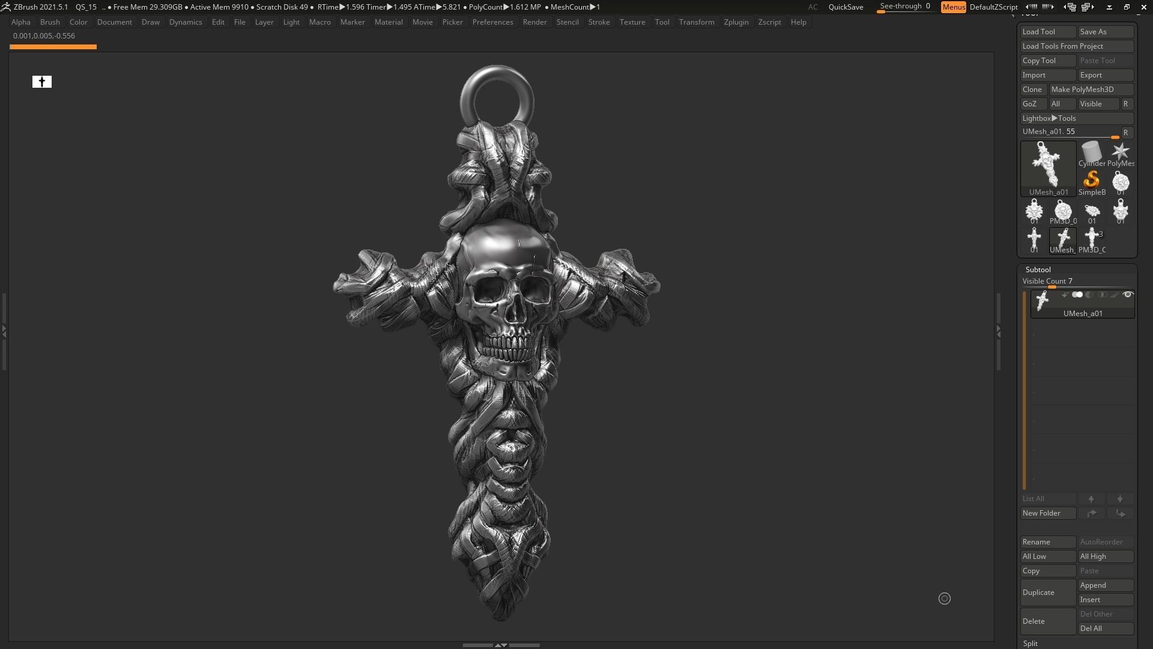Viewport: 1153px width, 649px height.
Task: Toggle intersection boolean mode on UMesh_a01 subtool
Action: coord(1103,295)
